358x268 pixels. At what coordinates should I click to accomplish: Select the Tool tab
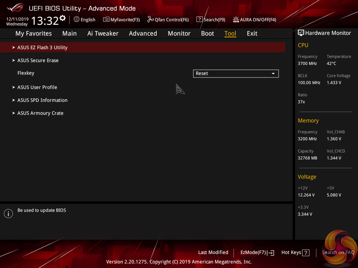[230, 33]
